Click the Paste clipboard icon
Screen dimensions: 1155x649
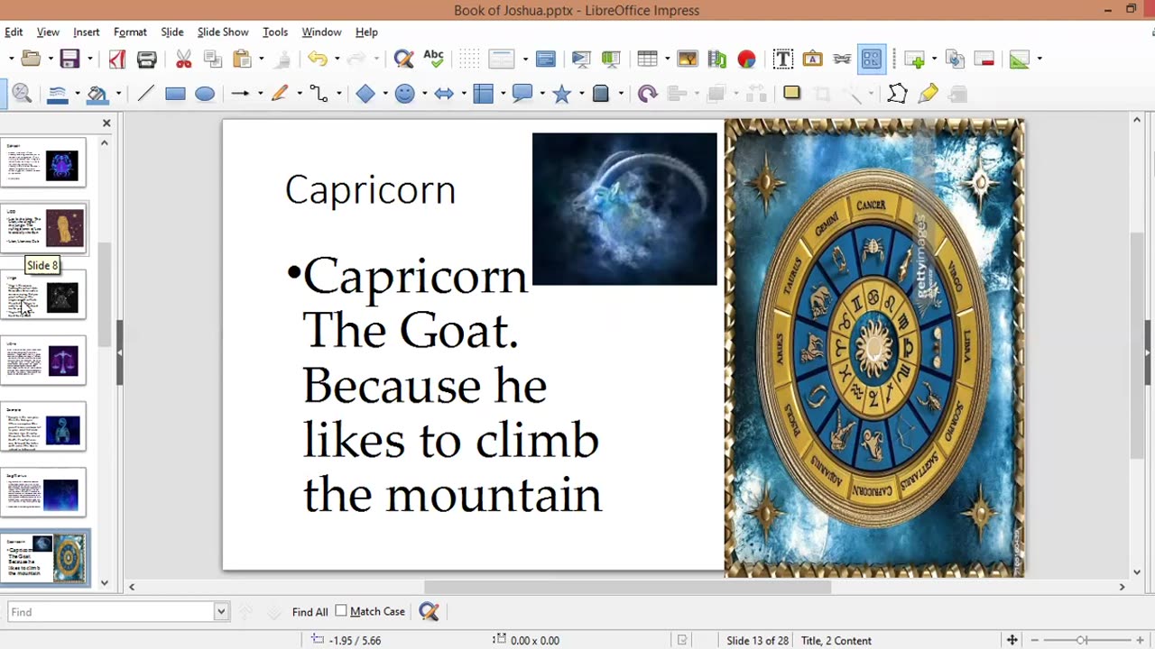[242, 59]
